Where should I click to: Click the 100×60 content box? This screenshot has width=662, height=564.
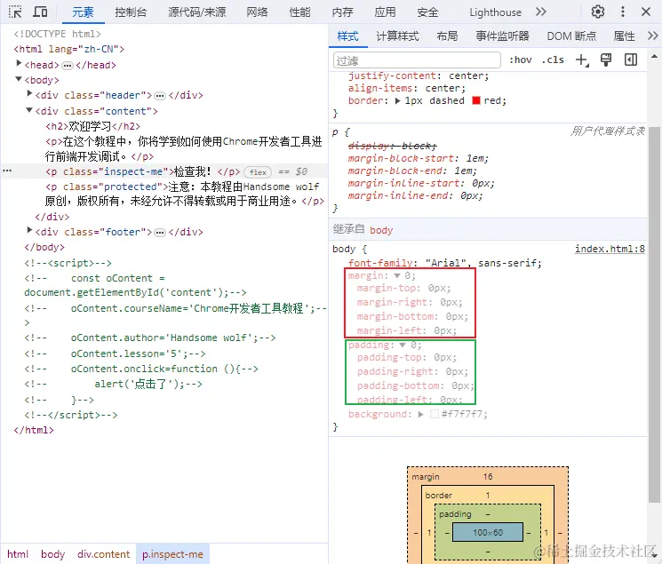click(x=488, y=532)
